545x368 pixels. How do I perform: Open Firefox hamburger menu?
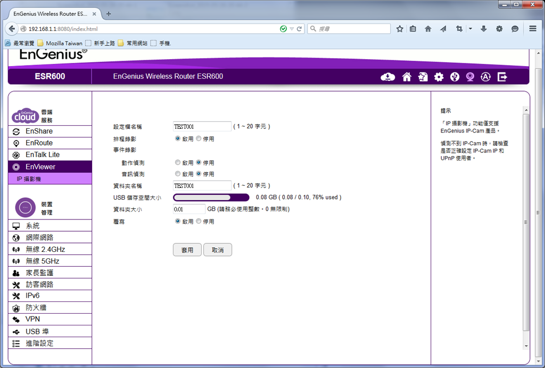pyautogui.click(x=533, y=29)
